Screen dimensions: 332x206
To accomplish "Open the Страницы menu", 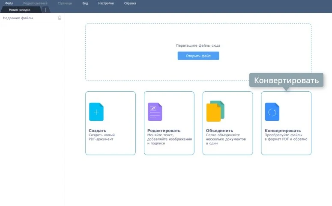I will click(x=65, y=3).
